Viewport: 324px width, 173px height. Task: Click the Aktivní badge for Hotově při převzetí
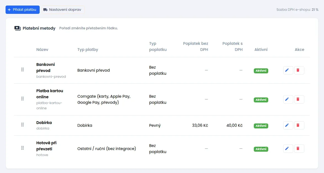pyautogui.click(x=261, y=149)
